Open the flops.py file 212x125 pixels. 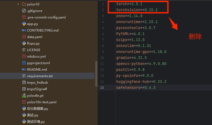pyautogui.click(x=33, y=43)
